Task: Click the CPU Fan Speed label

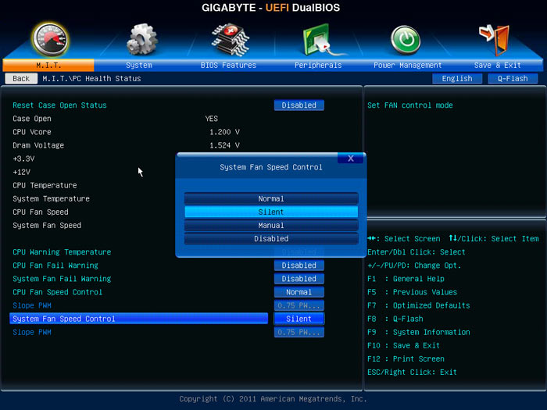Action: pyautogui.click(x=41, y=212)
